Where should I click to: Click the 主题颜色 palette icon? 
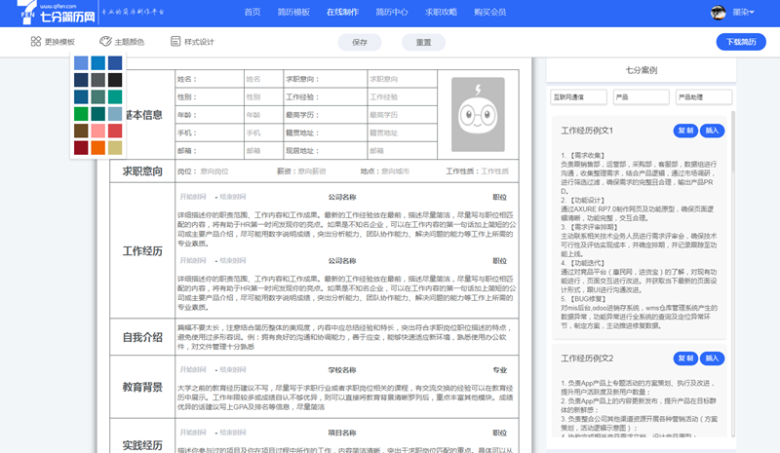click(105, 41)
